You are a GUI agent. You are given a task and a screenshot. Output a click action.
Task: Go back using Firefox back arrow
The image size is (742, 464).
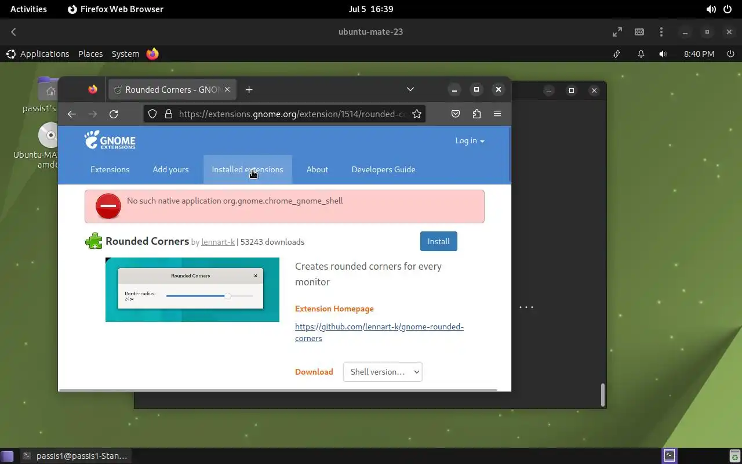[x=72, y=114]
